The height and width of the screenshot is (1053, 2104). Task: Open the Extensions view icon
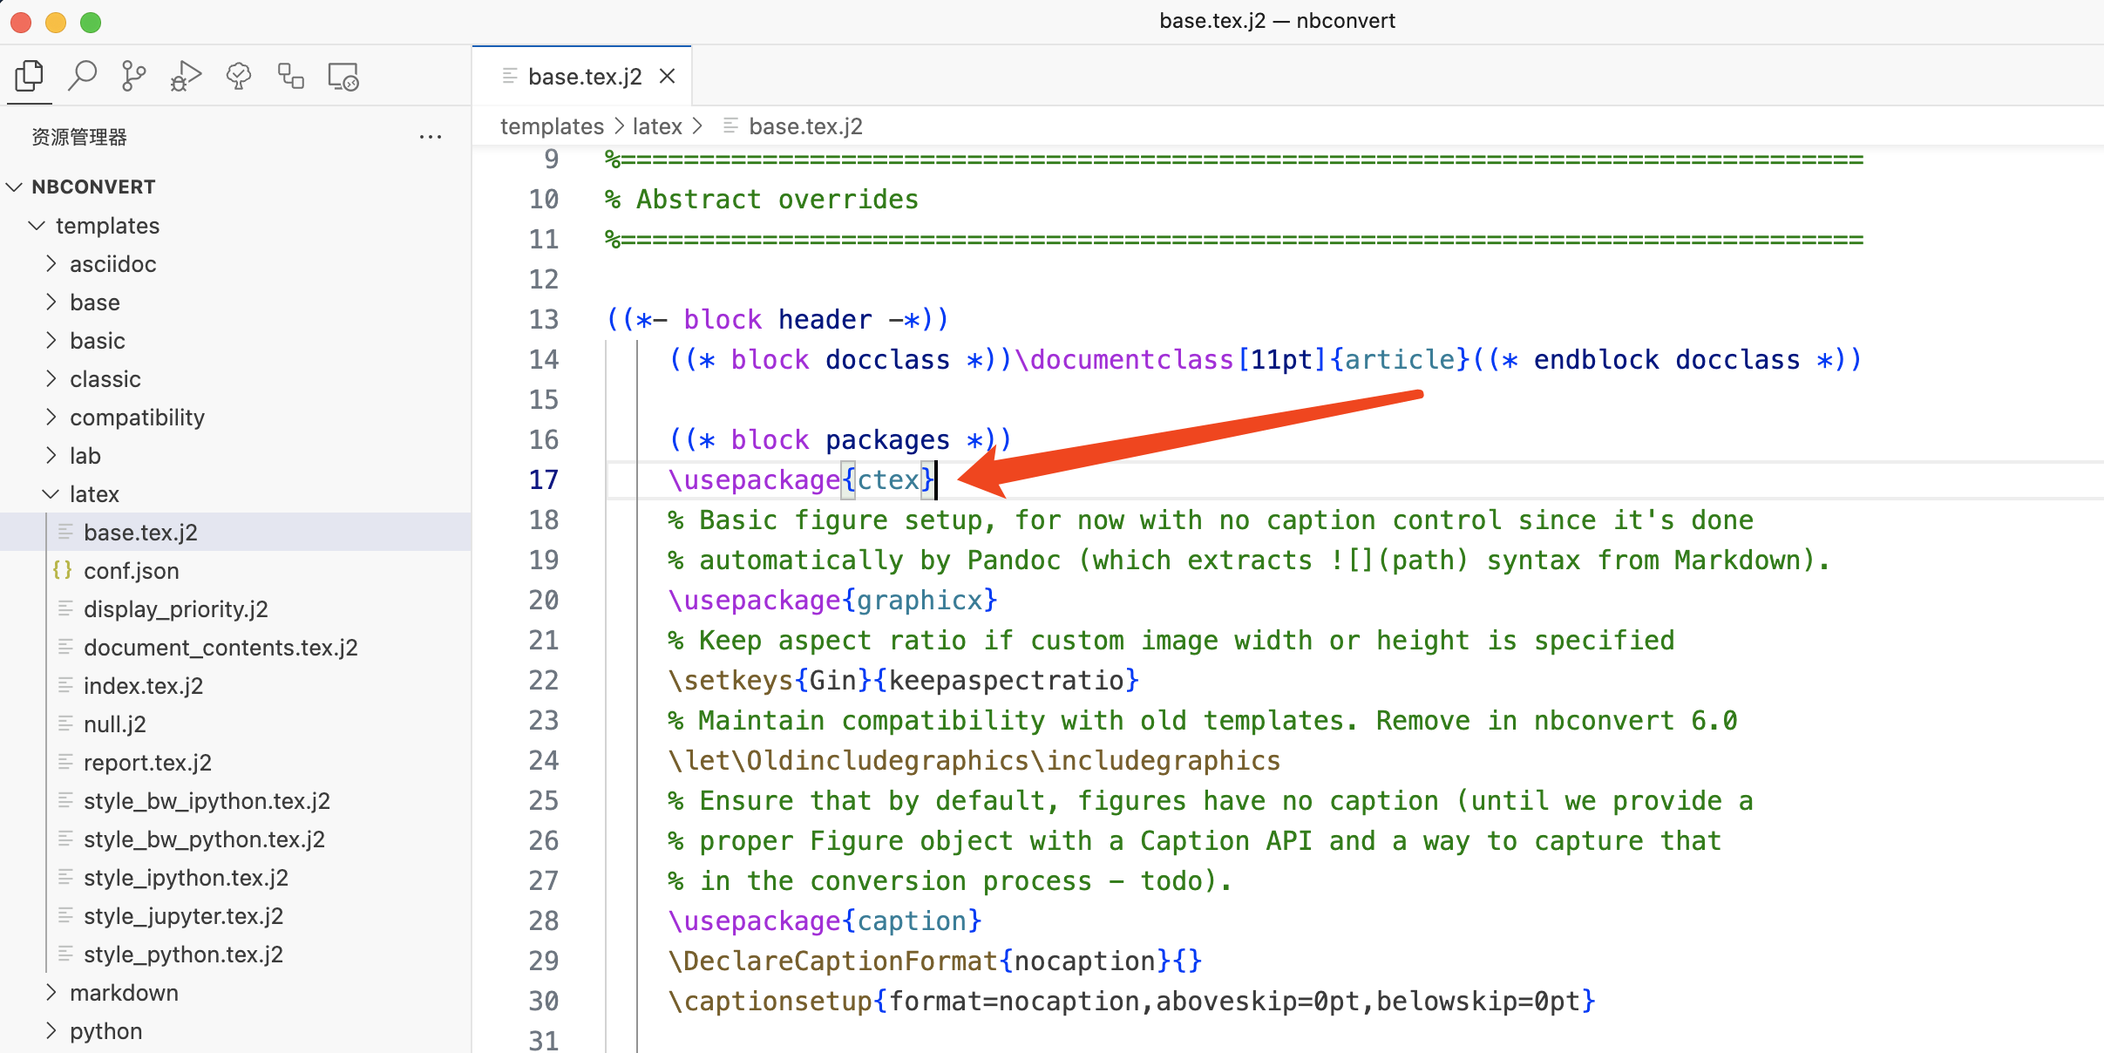pos(290,77)
